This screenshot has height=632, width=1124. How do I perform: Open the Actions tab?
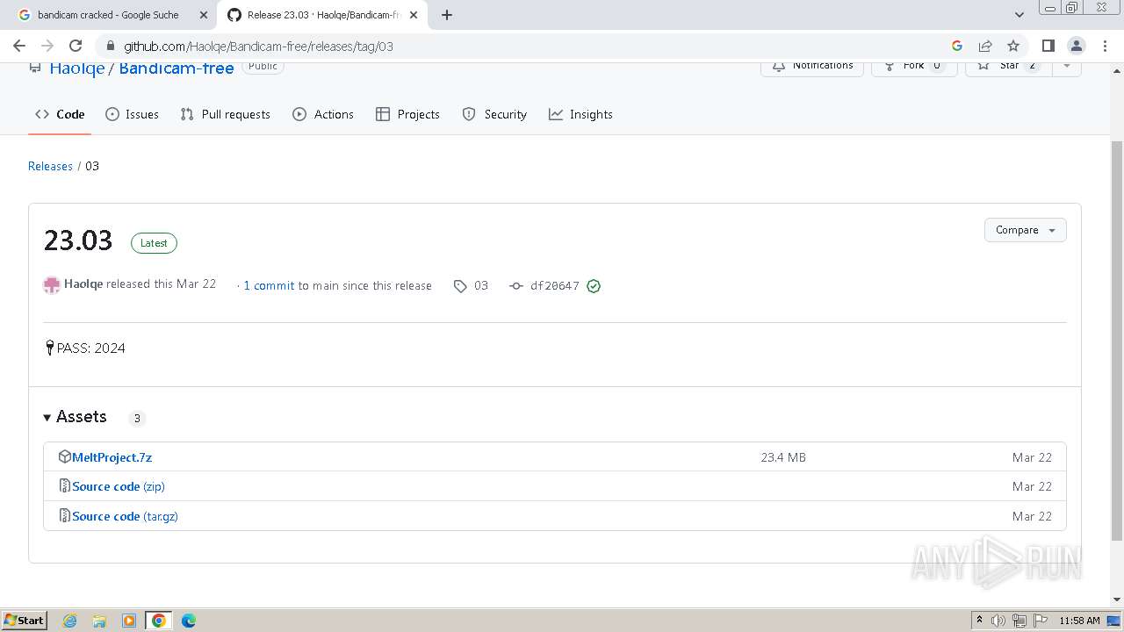323,114
